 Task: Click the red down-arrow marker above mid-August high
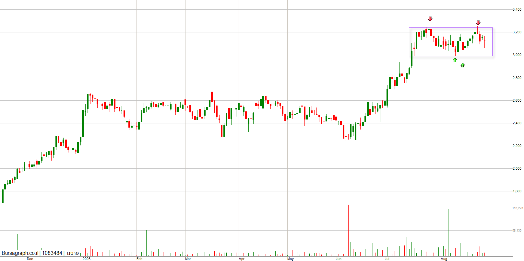coord(478,23)
